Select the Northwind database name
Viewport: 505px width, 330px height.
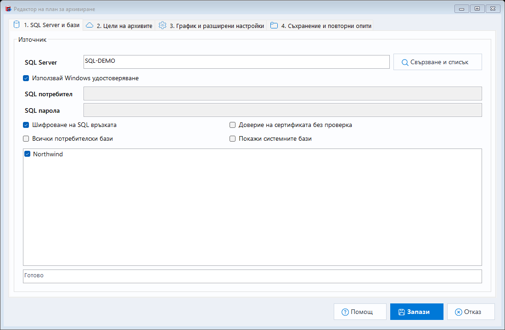(x=48, y=154)
